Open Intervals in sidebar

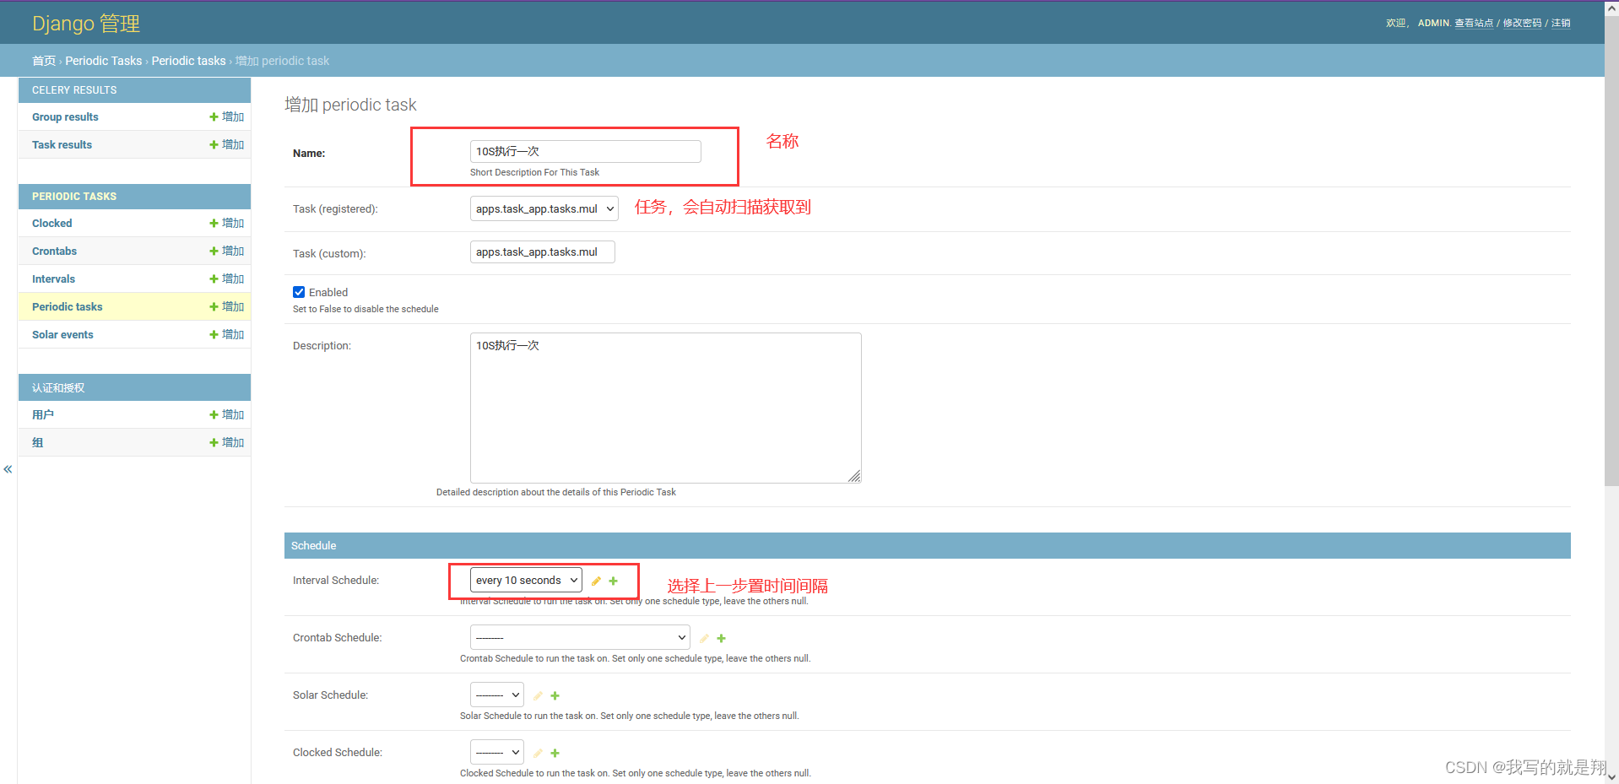(x=53, y=279)
